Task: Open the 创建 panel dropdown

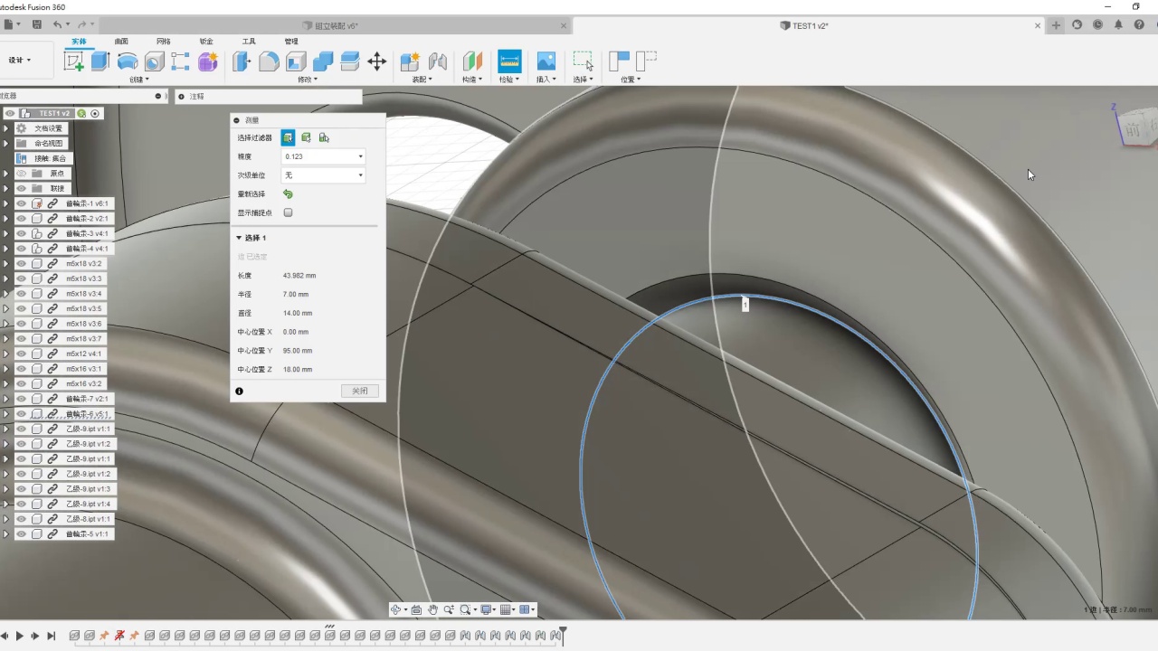Action: point(140,80)
